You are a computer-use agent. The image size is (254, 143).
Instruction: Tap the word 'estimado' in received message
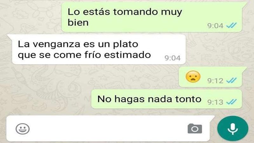pos(128,55)
